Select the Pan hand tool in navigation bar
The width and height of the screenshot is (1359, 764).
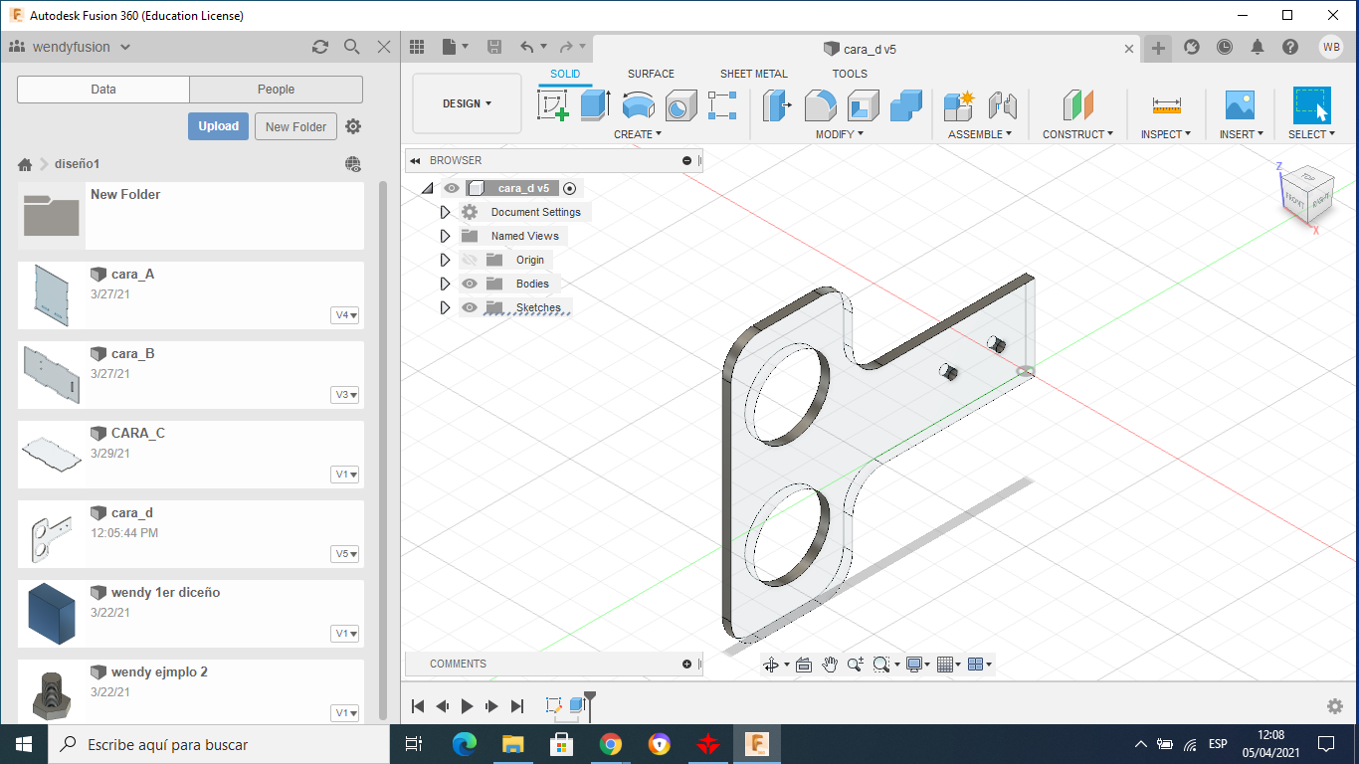(830, 665)
